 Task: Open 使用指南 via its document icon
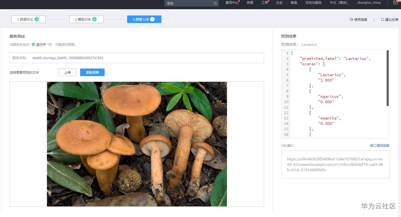[351, 20]
